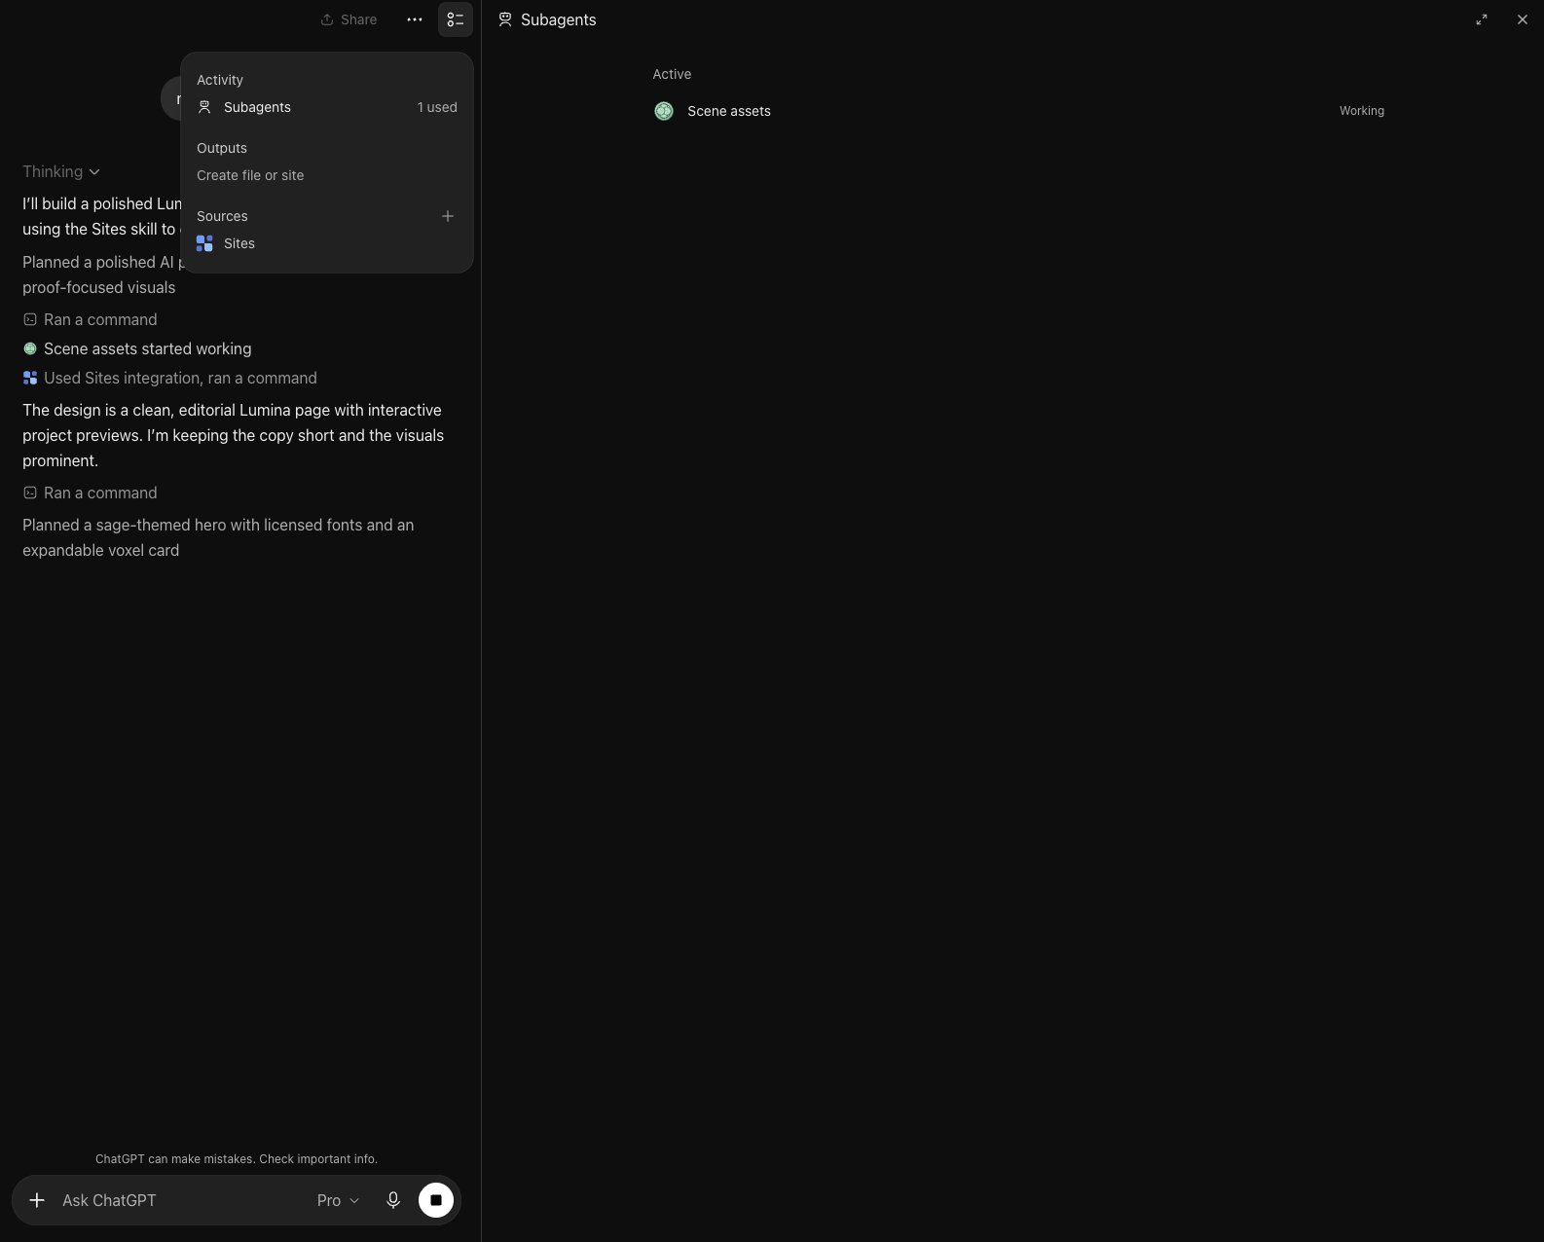Viewport: 1544px width, 1242px height.
Task: Click the 1 used count label
Action: tap(437, 107)
